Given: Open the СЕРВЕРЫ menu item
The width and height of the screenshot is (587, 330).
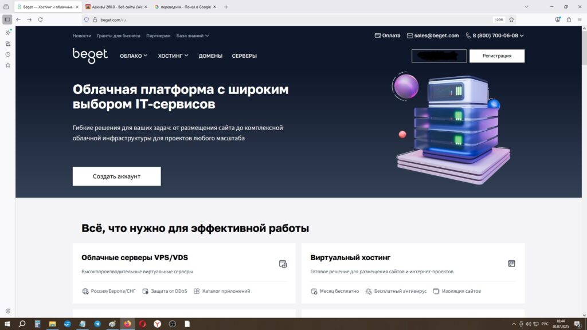Looking at the screenshot, I should pyautogui.click(x=244, y=56).
